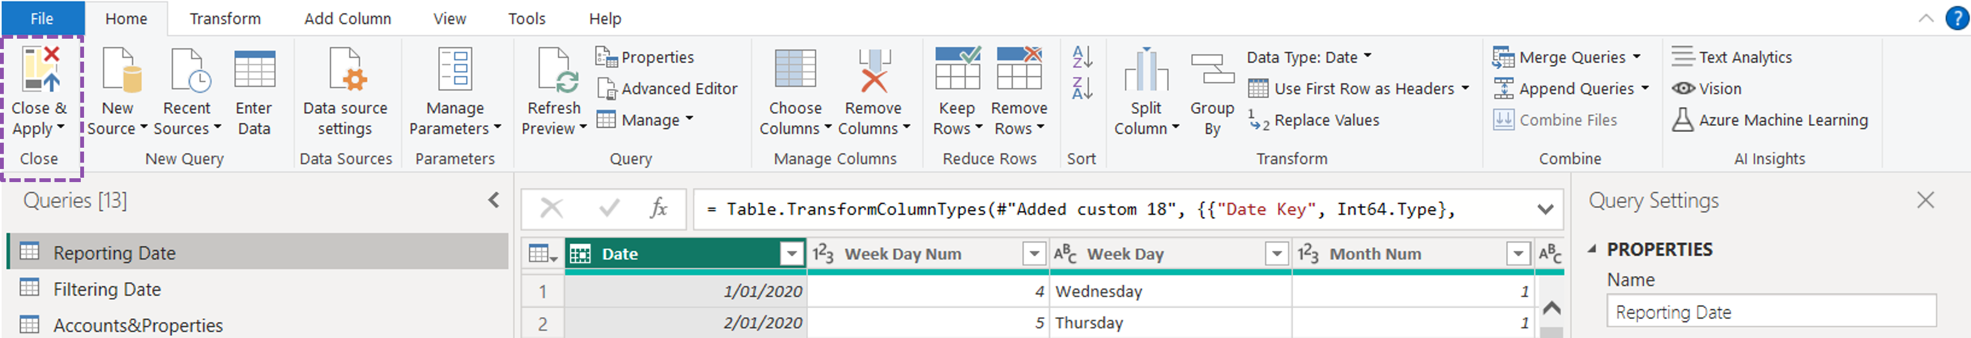Switch to the Transform ribbon tab
The height and width of the screenshot is (338, 1971).
(224, 17)
